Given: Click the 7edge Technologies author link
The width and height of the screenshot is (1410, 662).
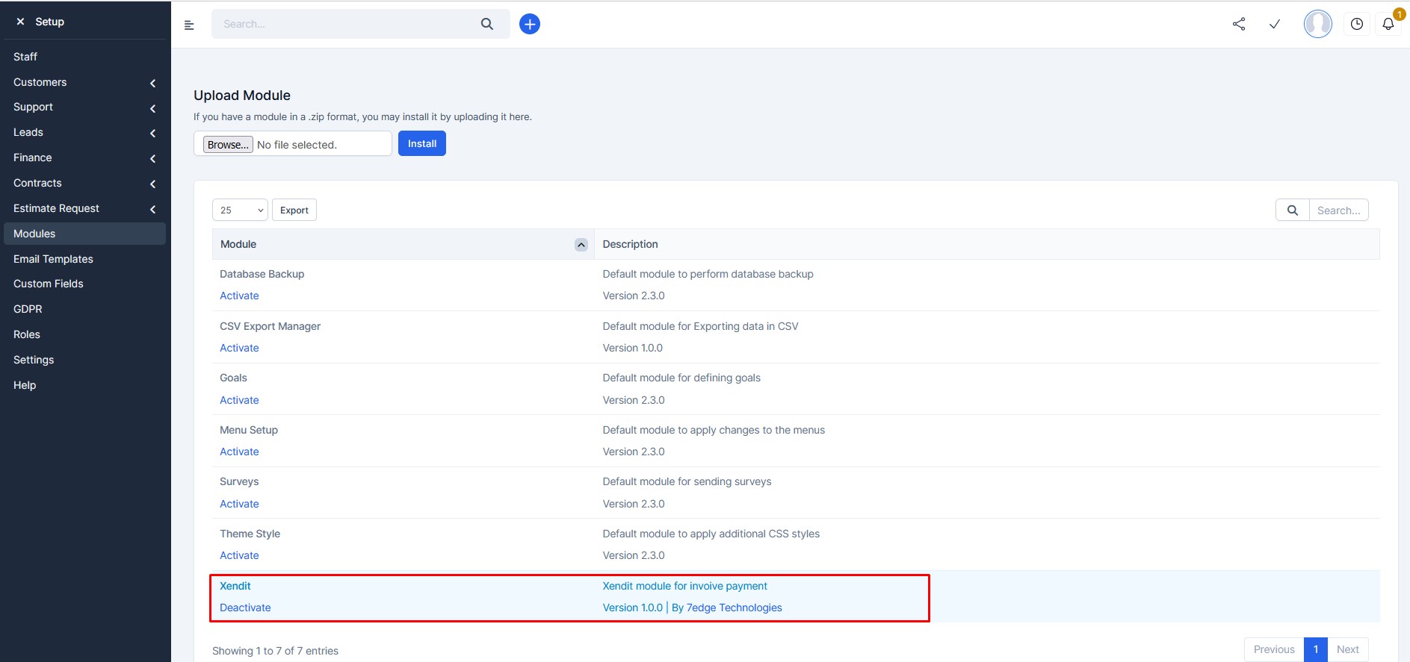Looking at the screenshot, I should tap(734, 608).
